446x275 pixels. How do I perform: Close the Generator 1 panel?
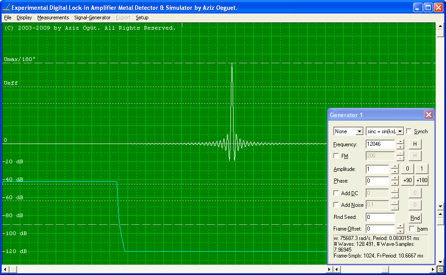pyautogui.click(x=428, y=115)
